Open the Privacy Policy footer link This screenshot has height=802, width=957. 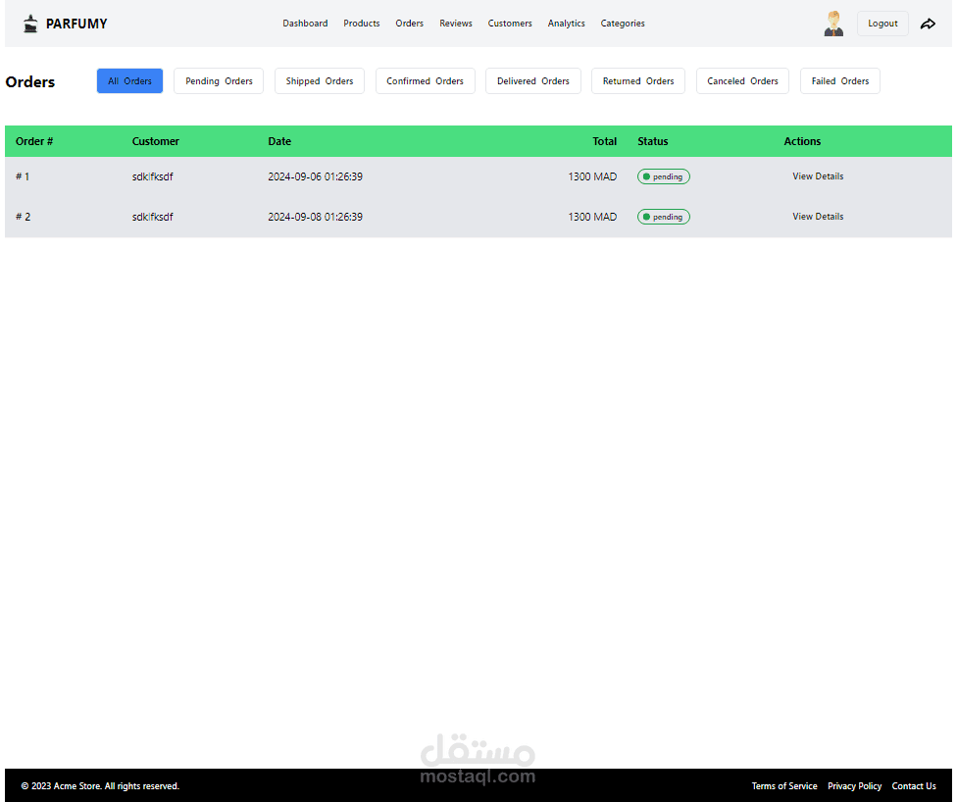854,786
